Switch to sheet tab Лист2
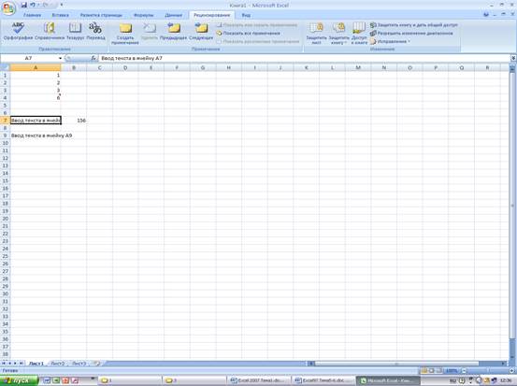Screen dimensions: 517x386 coord(58,364)
